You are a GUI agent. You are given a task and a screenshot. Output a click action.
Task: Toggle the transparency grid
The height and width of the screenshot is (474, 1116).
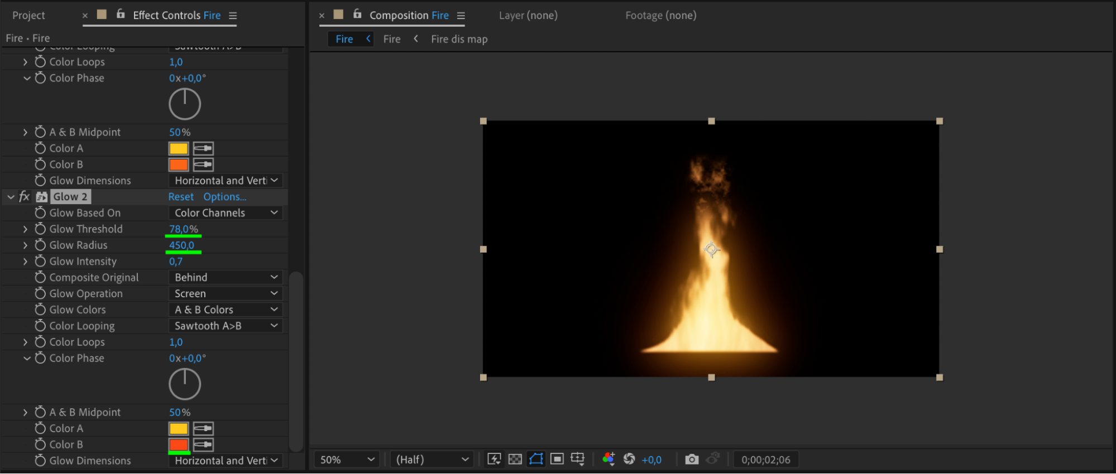coord(515,459)
